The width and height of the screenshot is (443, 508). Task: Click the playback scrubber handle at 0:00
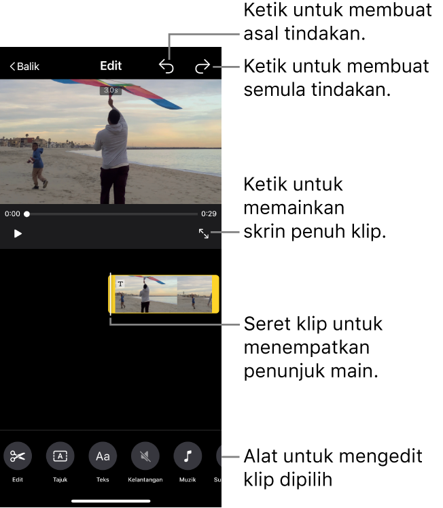[27, 214]
